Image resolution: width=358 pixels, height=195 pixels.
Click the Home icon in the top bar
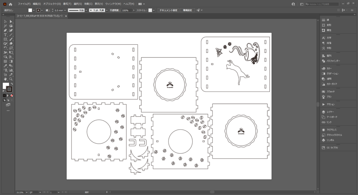(10, 4)
